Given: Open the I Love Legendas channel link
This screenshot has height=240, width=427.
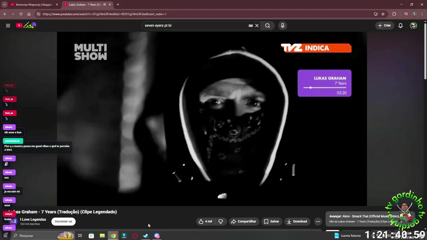Looking at the screenshot, I should coord(33,219).
